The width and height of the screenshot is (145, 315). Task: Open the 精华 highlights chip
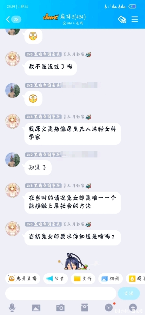(136, 279)
